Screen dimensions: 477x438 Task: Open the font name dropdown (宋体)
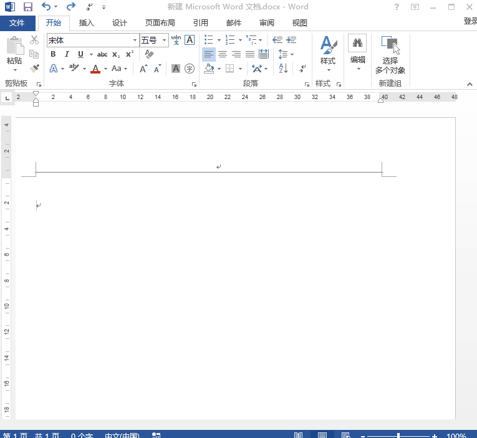coord(135,40)
